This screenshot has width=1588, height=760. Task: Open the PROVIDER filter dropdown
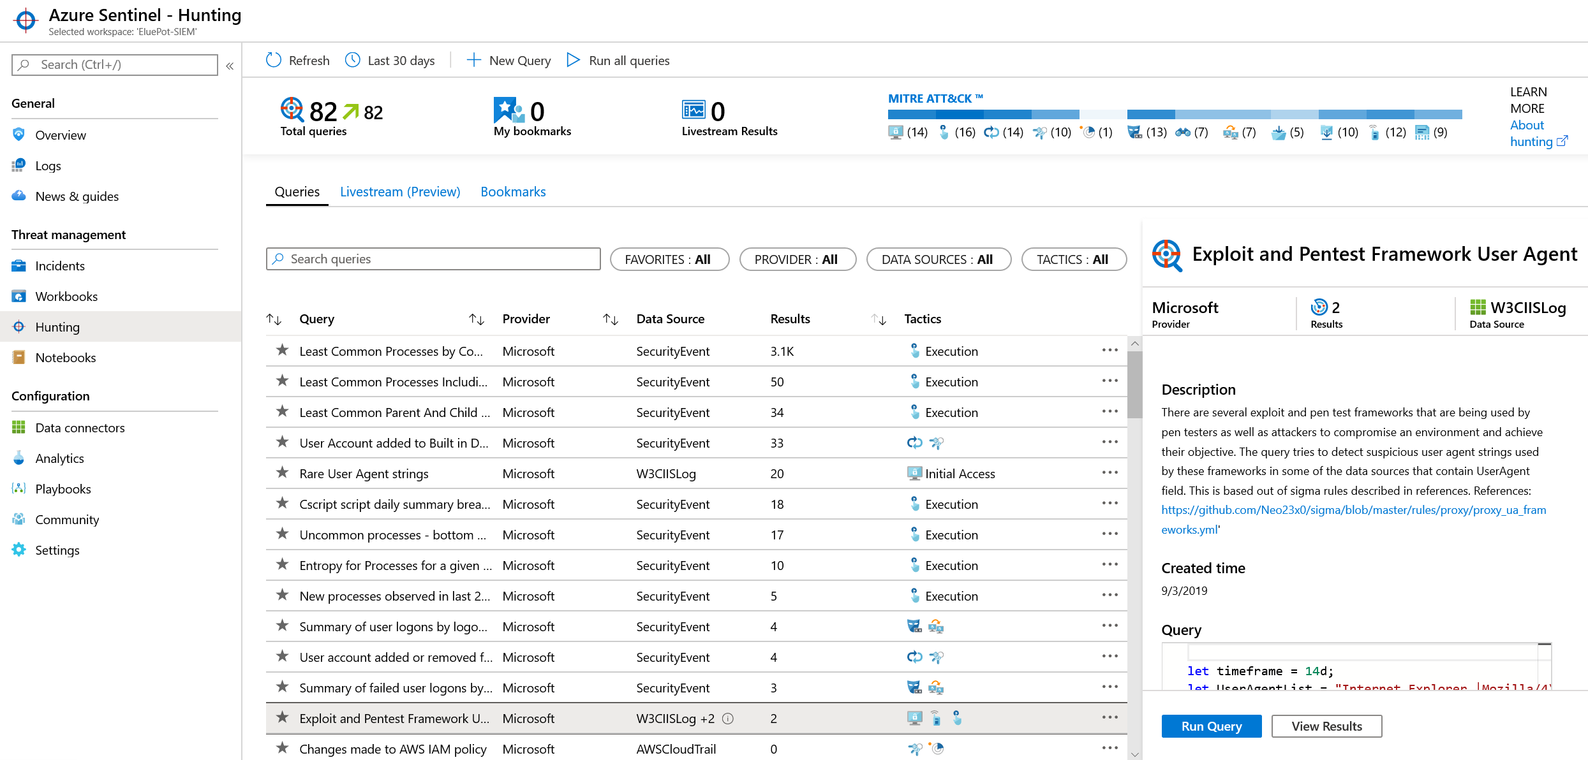(798, 259)
